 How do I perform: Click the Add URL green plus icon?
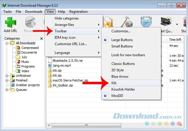tap(11, 22)
